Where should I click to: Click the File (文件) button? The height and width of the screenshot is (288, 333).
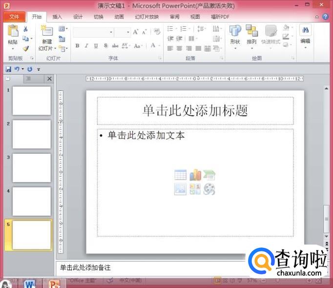14,17
